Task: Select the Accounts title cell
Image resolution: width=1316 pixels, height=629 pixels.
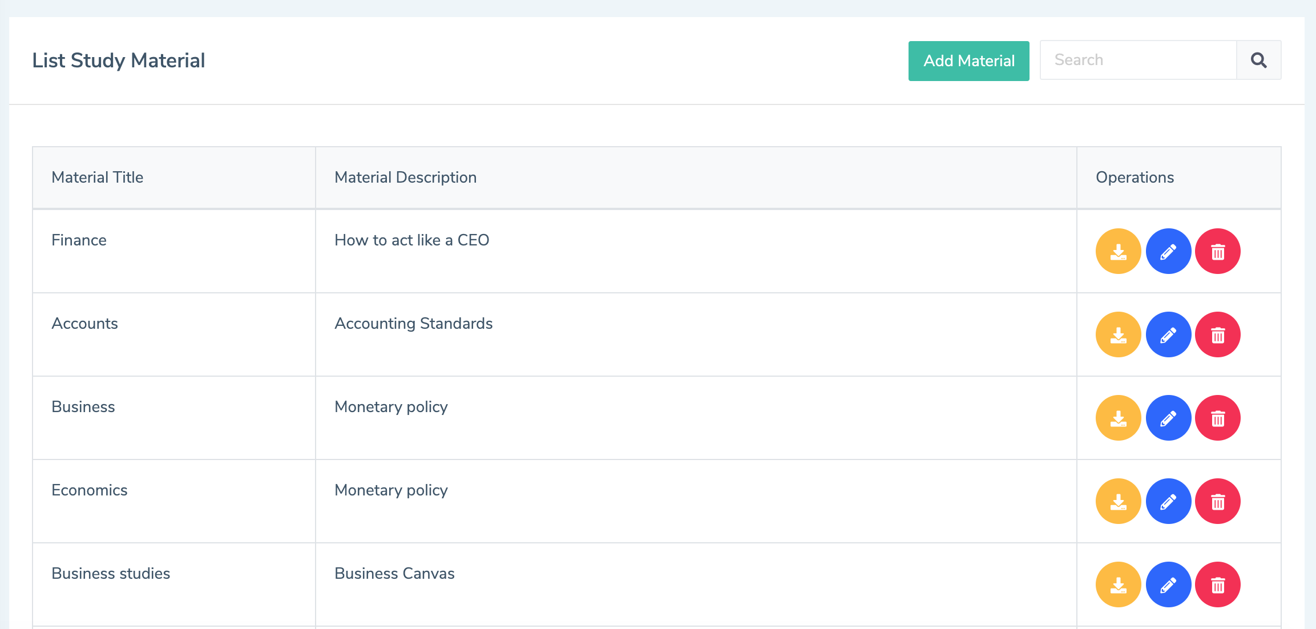Action: click(174, 334)
